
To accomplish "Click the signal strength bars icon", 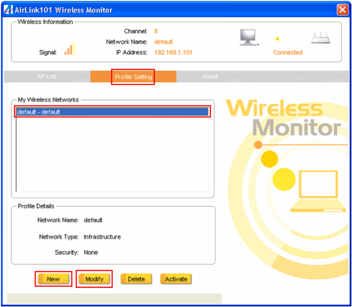I will 70,49.
